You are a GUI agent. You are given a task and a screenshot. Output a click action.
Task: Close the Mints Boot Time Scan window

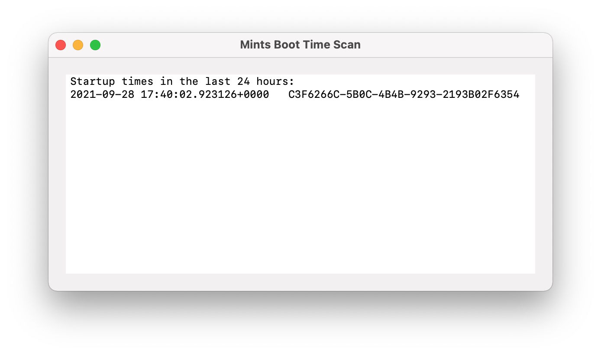tap(61, 45)
